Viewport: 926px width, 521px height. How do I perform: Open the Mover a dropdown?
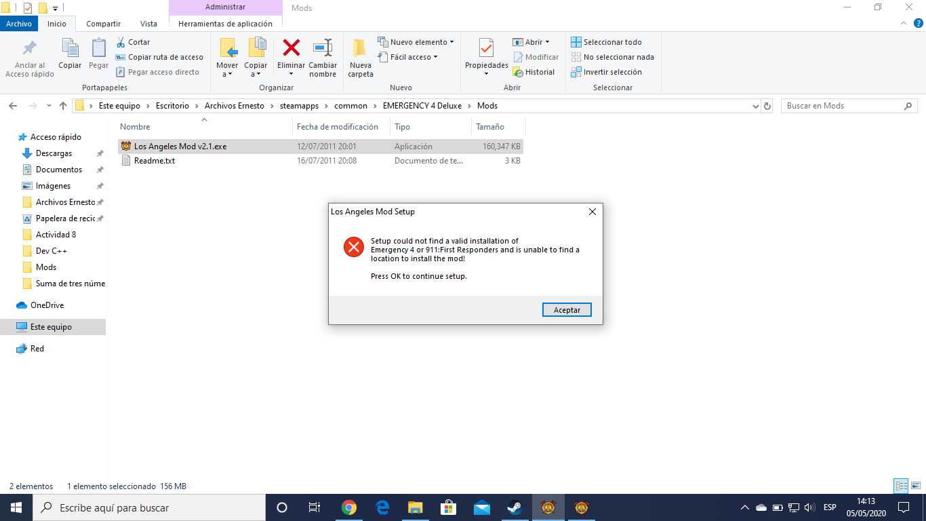227,58
